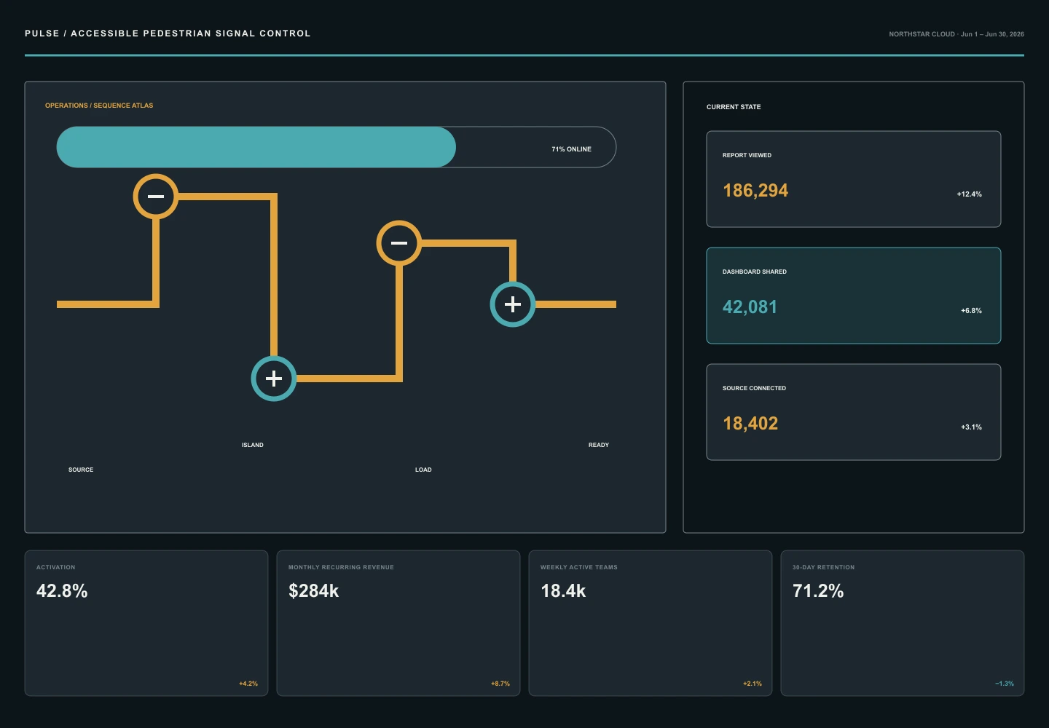Click the "71% ONLINE" label

click(x=571, y=149)
